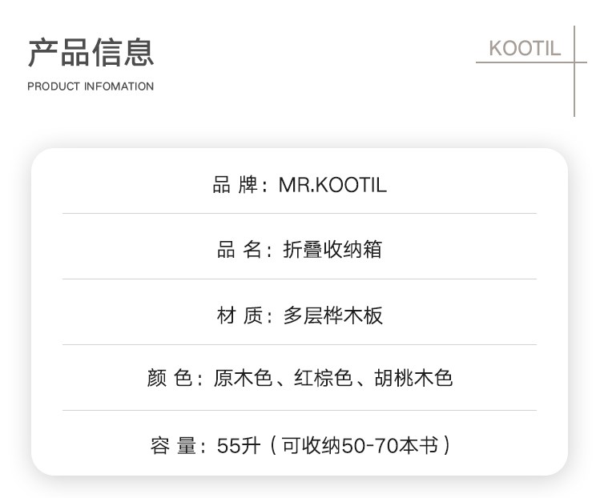Click the KOOTIL logo in the header
Viewport: 600px width, 498px height.
[x=525, y=48]
